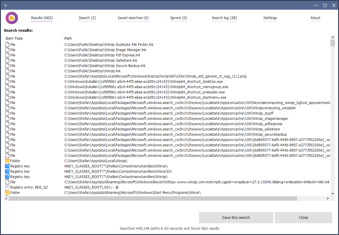Sort by Item Type column header
The height and width of the screenshot is (235, 339).
tap(14, 38)
